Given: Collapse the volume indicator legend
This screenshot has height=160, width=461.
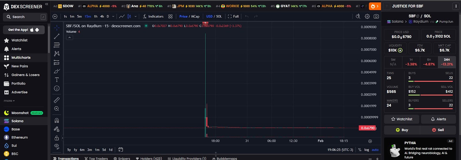Looking at the screenshot, I should [x=69, y=37].
